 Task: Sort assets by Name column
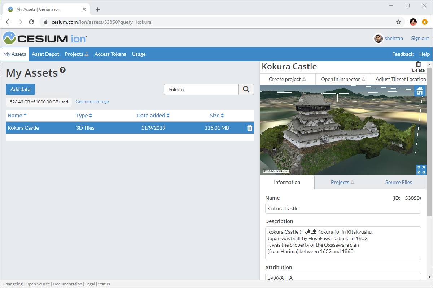(17, 116)
